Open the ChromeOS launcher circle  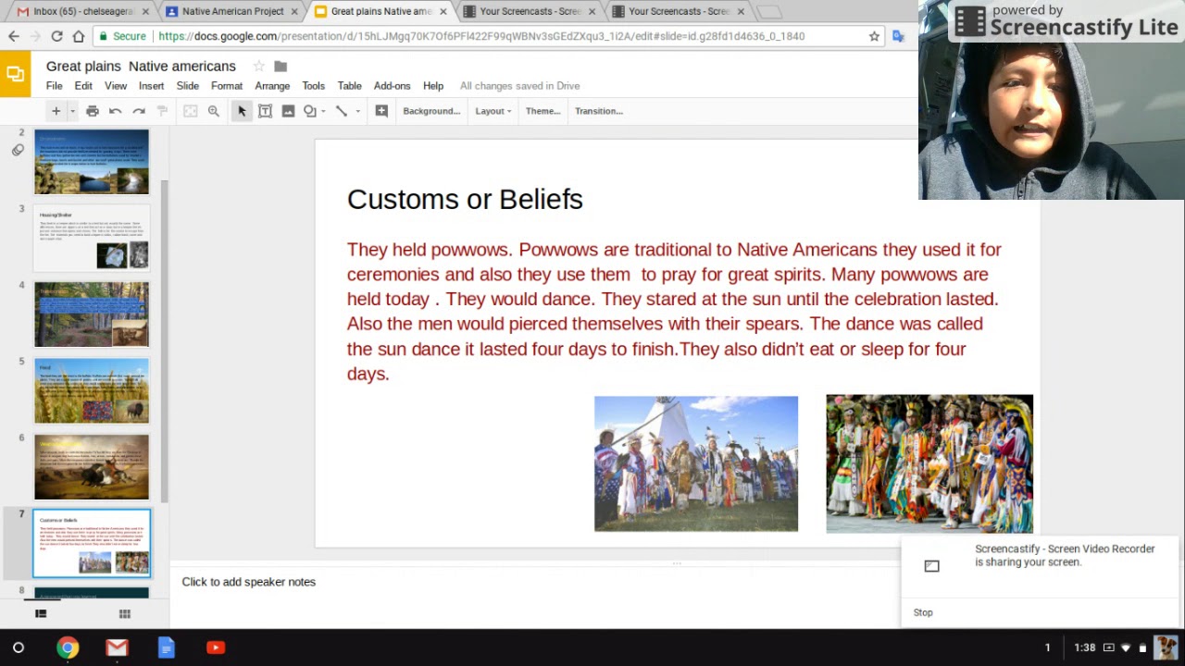[19, 647]
